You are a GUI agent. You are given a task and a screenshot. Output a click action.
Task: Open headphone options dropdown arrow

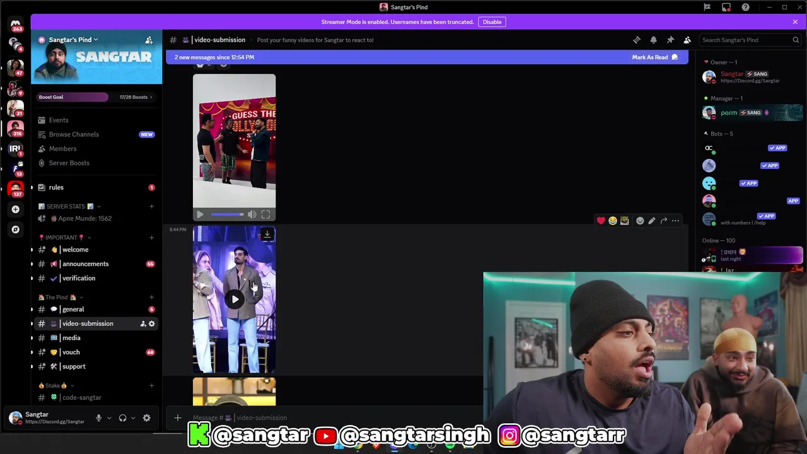point(133,417)
